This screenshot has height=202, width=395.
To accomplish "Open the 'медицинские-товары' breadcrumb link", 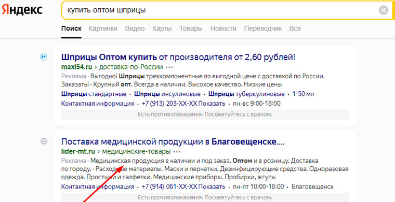I will (137, 152).
